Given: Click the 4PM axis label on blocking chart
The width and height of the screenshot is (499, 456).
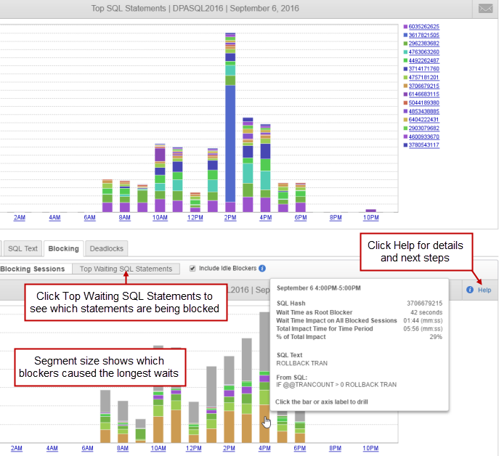Looking at the screenshot, I should click(264, 449).
